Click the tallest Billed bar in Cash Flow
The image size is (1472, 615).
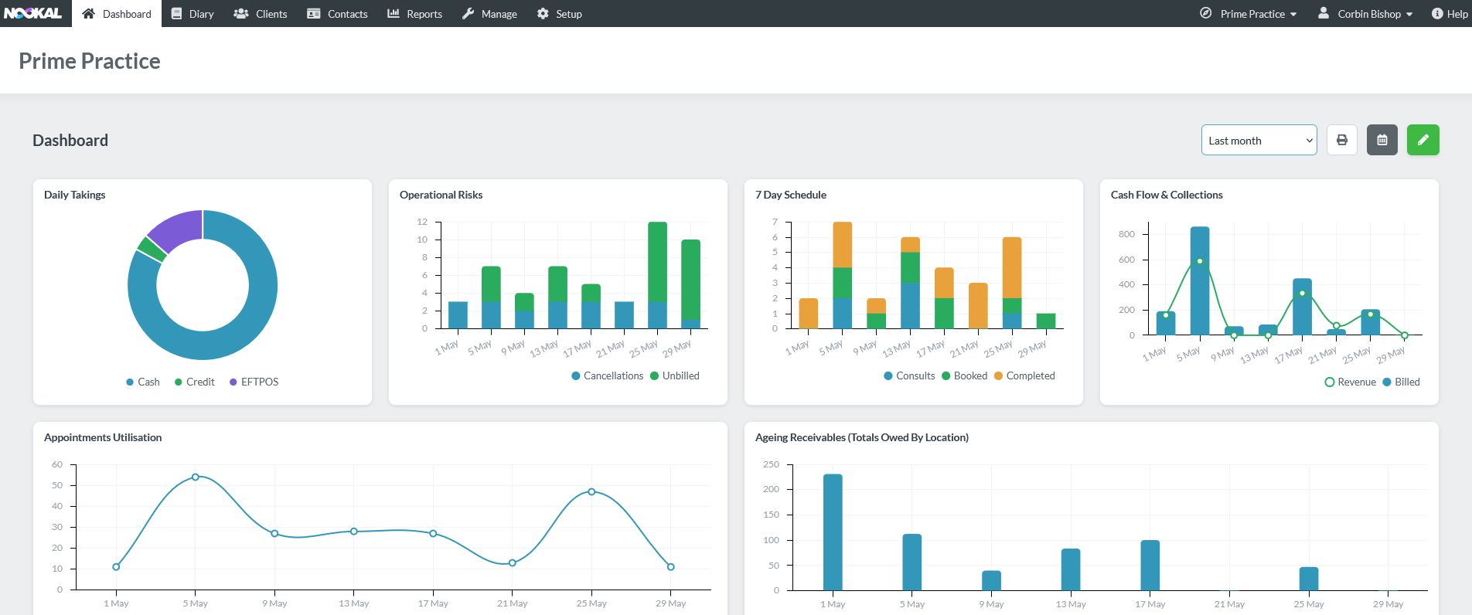[1200, 280]
